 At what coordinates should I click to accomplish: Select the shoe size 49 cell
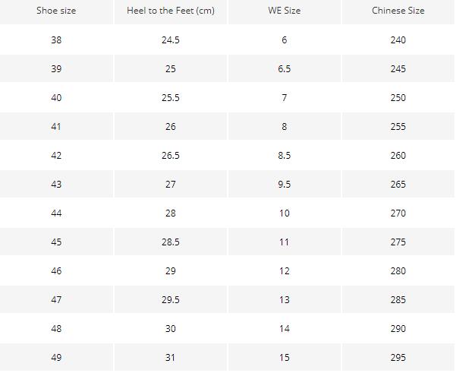tap(56, 357)
